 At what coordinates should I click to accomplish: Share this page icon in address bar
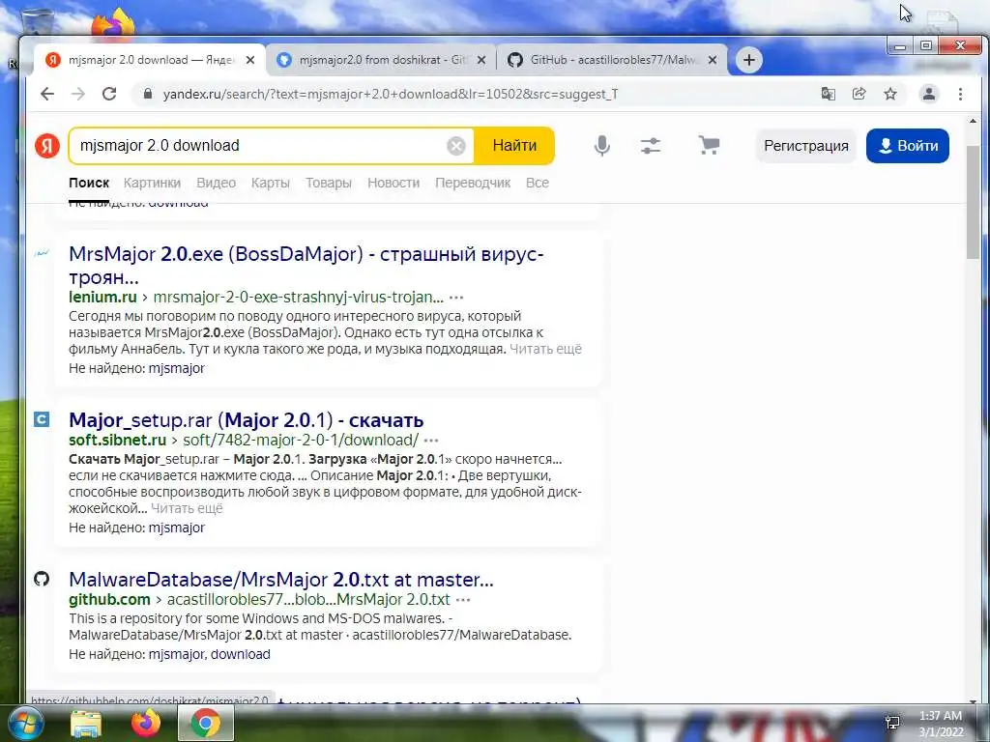(x=859, y=94)
